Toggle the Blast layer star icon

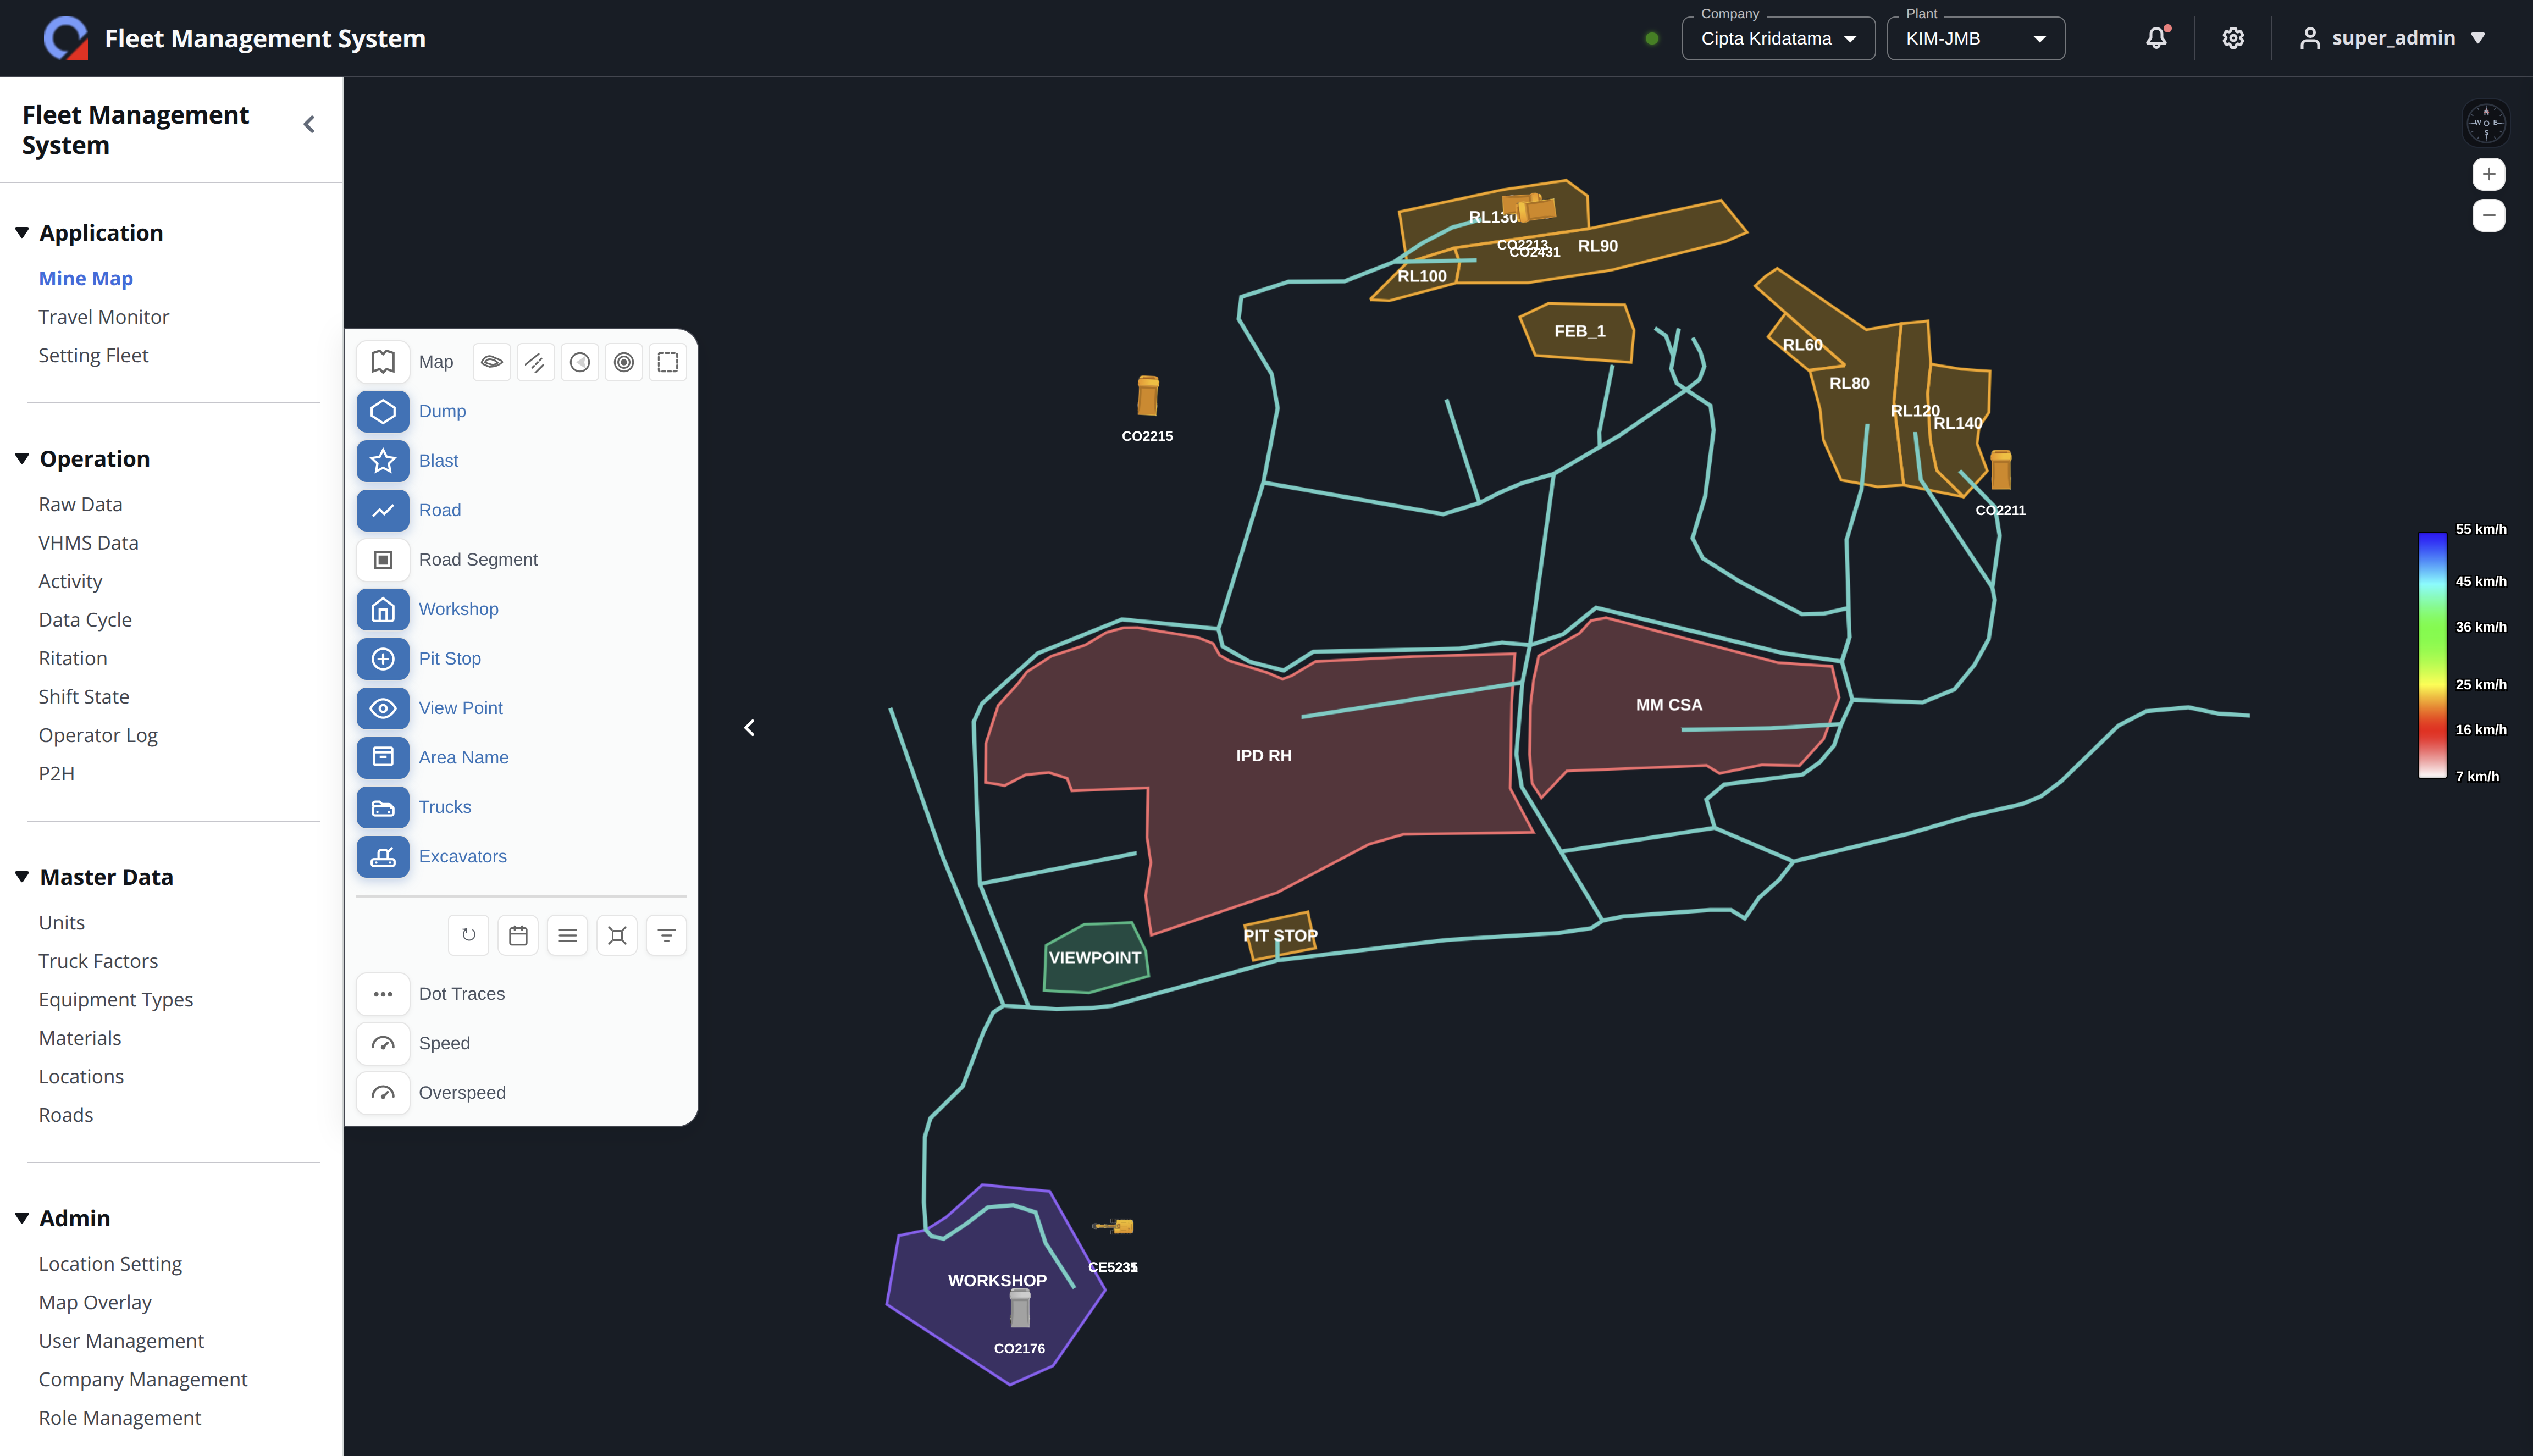382,461
